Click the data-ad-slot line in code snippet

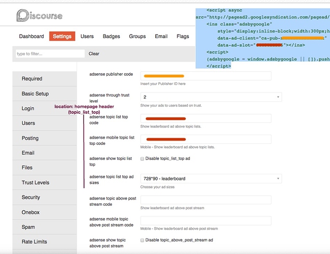click(261, 45)
